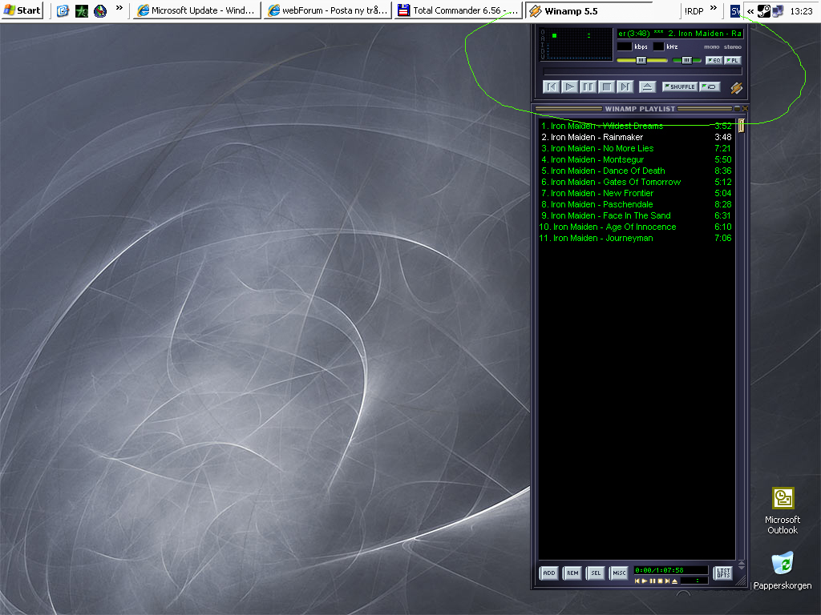Image resolution: width=821 pixels, height=615 pixels.
Task: Open the 'O' options menu in clutterbar
Action: click(543, 32)
